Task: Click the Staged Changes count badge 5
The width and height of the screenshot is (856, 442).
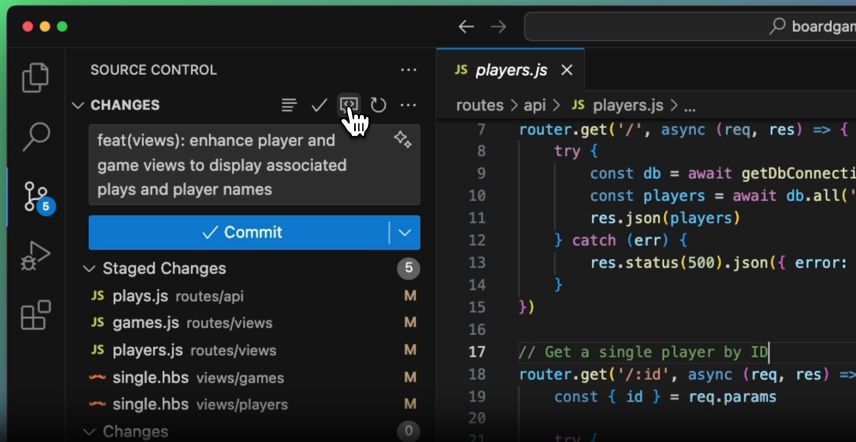Action: click(x=408, y=268)
